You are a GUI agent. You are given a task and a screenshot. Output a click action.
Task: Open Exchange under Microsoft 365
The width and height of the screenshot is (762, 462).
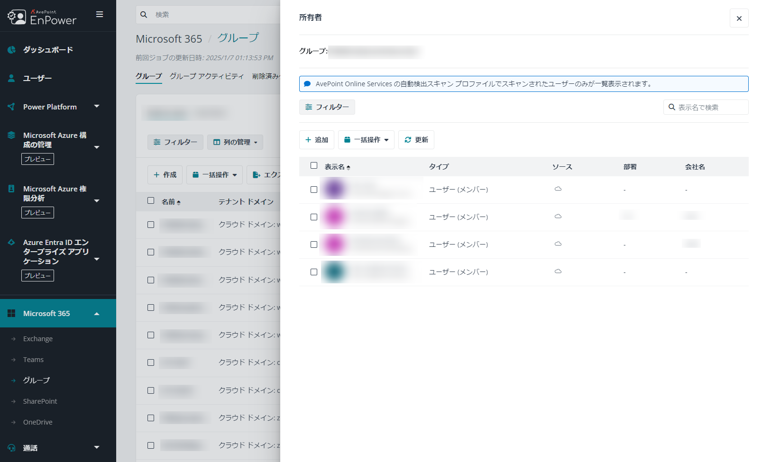pos(38,339)
